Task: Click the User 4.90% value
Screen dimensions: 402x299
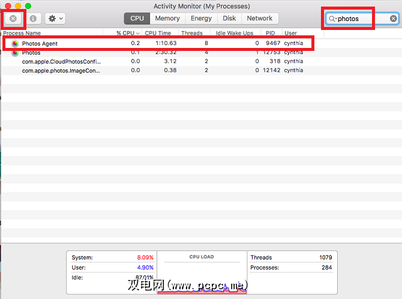Action: click(x=145, y=267)
